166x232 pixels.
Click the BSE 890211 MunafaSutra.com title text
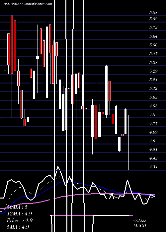[x=28, y=4]
